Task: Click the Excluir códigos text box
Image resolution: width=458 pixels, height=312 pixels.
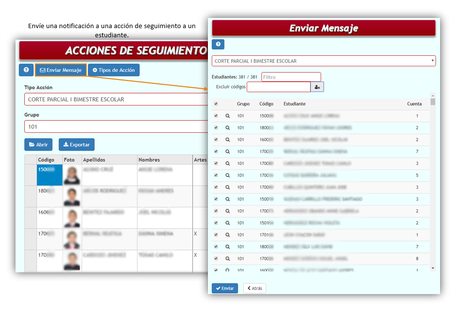Action: tap(279, 87)
